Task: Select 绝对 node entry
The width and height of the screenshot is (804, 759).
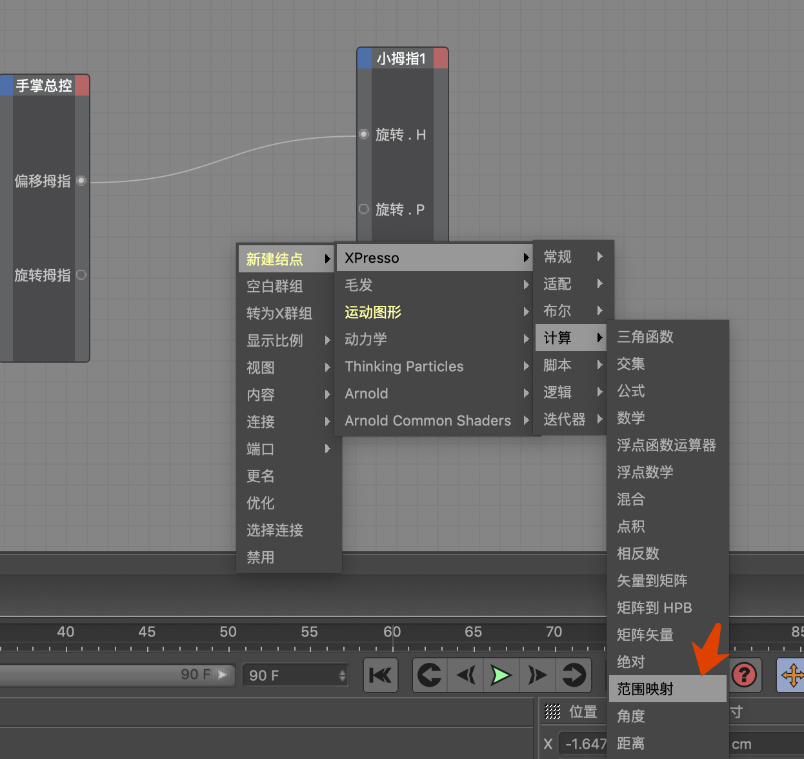Action: pyautogui.click(x=668, y=662)
